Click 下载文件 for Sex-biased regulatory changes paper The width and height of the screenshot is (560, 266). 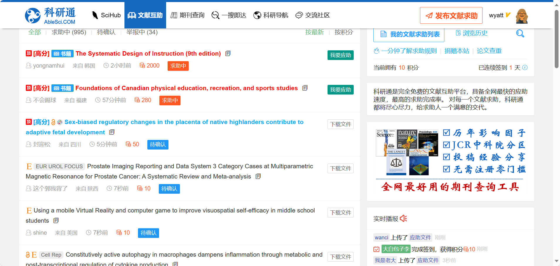pos(340,124)
